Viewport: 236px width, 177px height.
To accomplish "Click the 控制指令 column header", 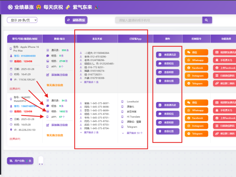I will pos(196,39).
